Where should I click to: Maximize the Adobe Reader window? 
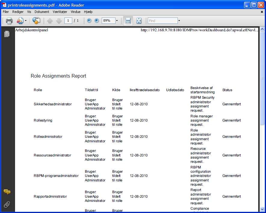(254, 5)
